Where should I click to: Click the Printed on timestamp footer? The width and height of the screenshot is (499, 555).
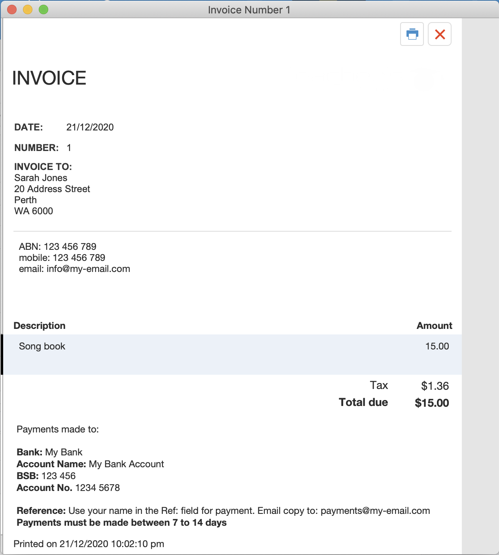point(89,544)
